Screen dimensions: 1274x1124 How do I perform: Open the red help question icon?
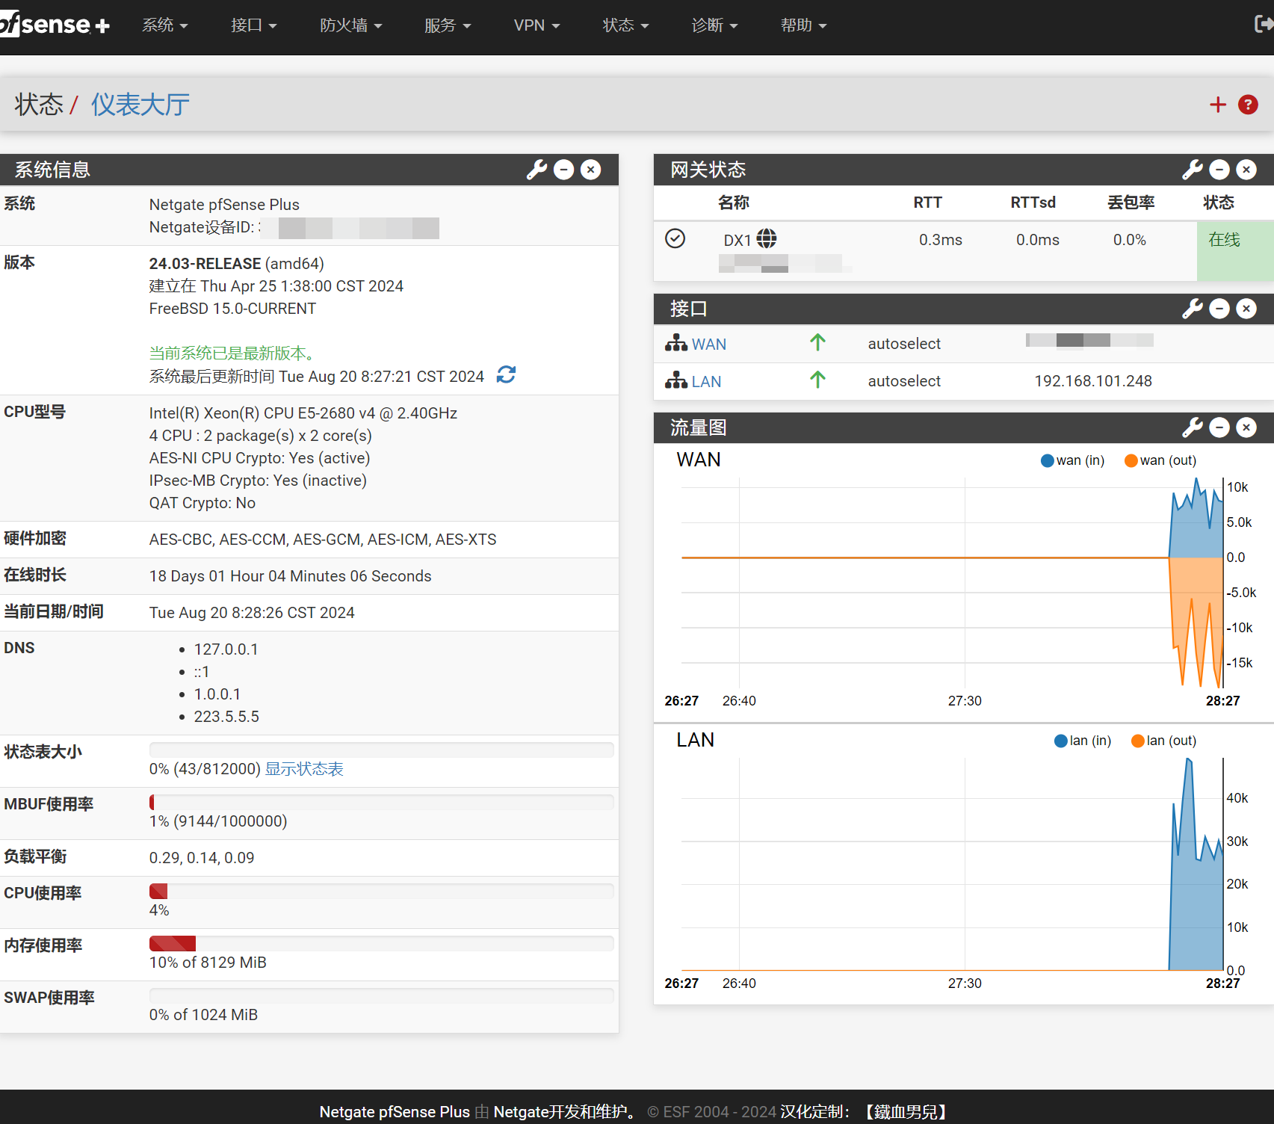1248,105
